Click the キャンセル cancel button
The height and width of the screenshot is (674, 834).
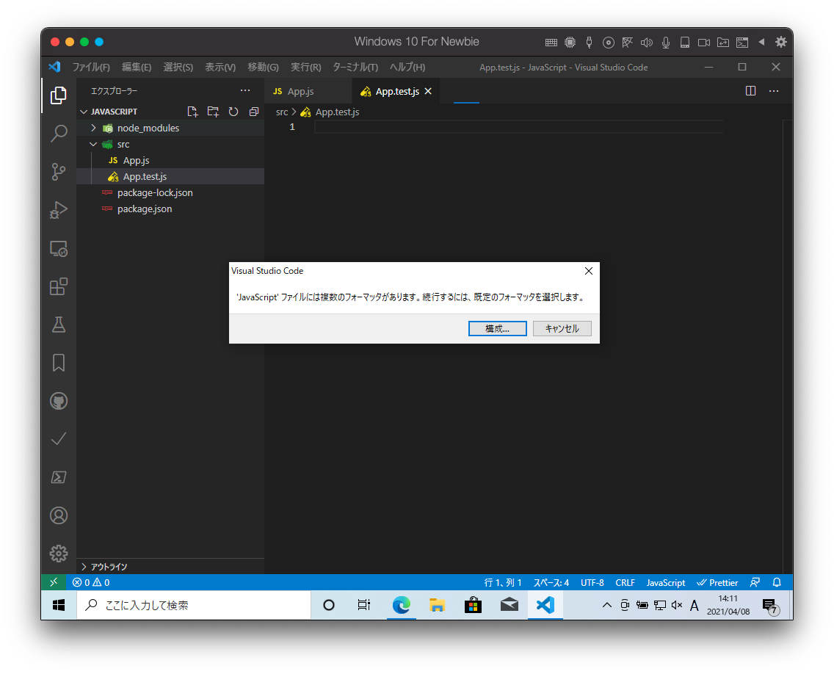[x=562, y=329]
